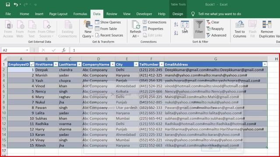The width and height of the screenshot is (280, 157).
Task: Click the Tell me what you want to do box
Action: click(x=220, y=14)
